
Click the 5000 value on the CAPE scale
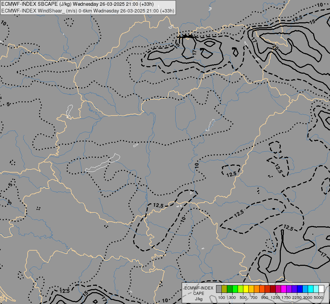pos(319,298)
